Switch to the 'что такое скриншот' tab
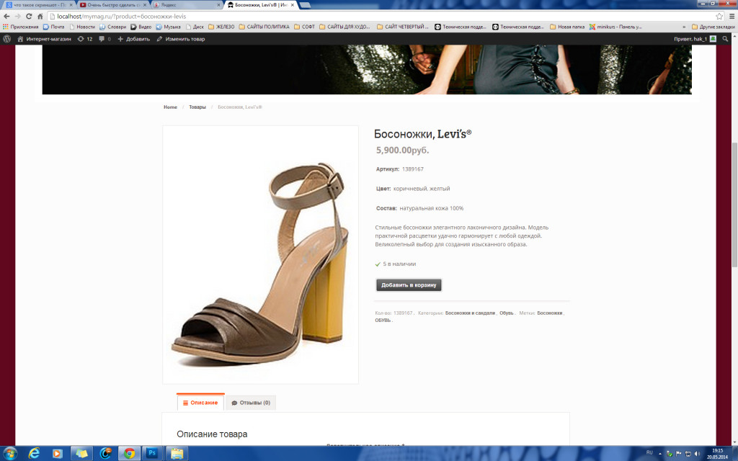Image resolution: width=738 pixels, height=461 pixels. tap(40, 5)
